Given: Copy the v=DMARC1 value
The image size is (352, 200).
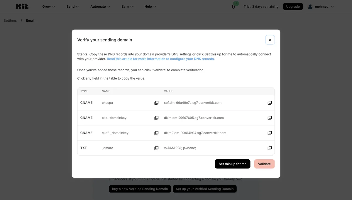Looking at the screenshot, I should pyautogui.click(x=270, y=148).
